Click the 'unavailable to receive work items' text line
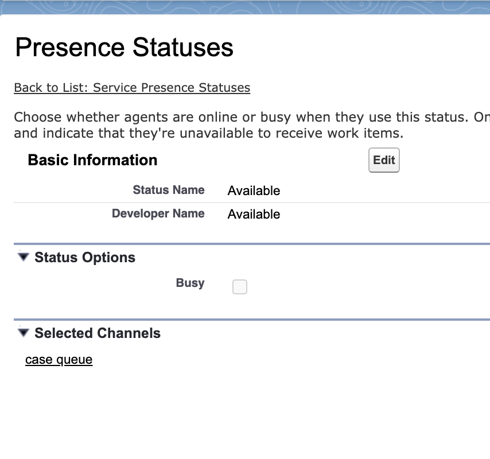The width and height of the screenshot is (490, 459). (209, 134)
